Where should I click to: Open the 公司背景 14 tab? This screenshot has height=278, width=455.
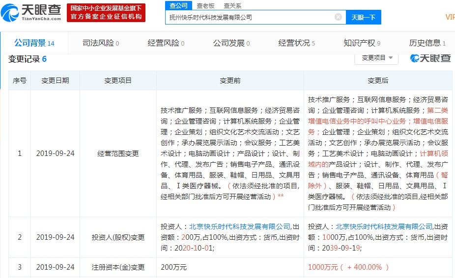coord(34,43)
